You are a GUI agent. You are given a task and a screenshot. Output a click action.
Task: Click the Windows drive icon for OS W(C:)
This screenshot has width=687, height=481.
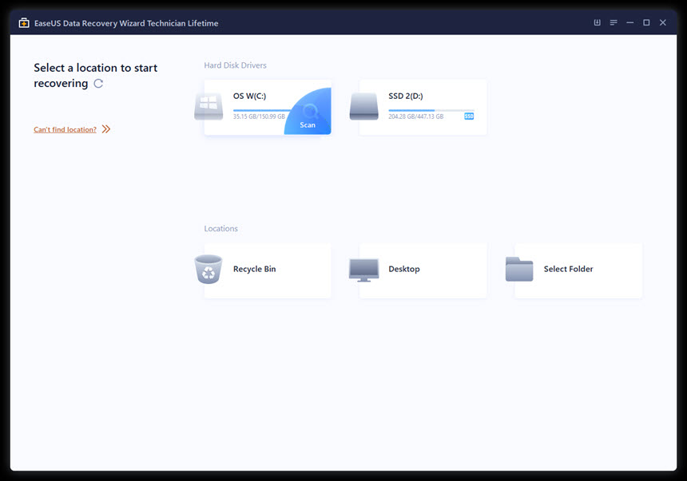pos(208,106)
